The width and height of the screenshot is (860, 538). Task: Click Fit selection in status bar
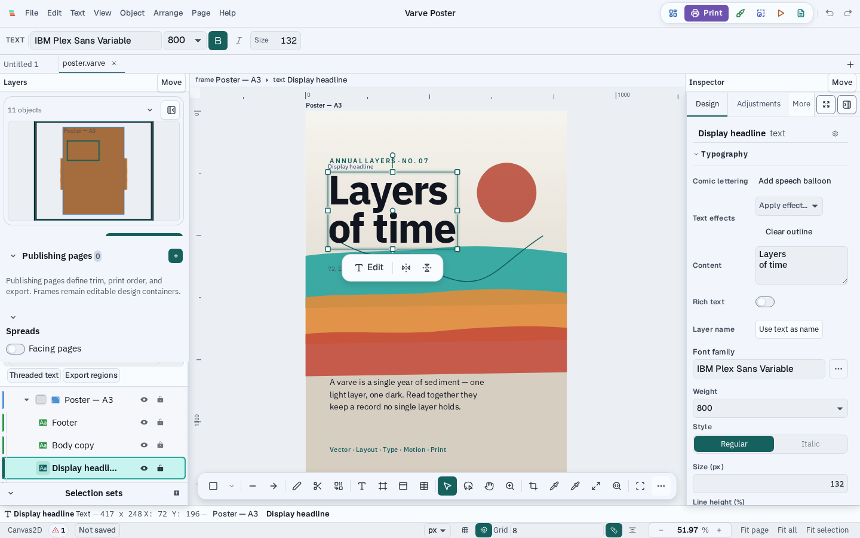[x=827, y=530]
